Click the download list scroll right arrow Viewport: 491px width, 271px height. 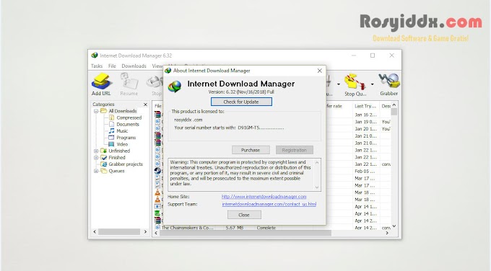[387, 233]
